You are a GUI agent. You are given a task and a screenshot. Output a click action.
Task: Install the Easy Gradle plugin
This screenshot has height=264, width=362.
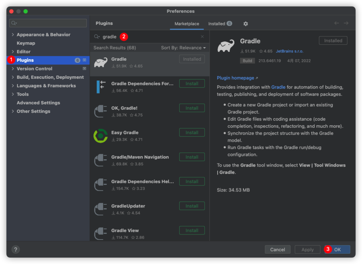[192, 133]
